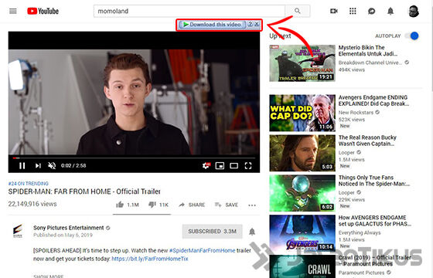
Task: Toggle the channel notification bell
Action: (252, 232)
